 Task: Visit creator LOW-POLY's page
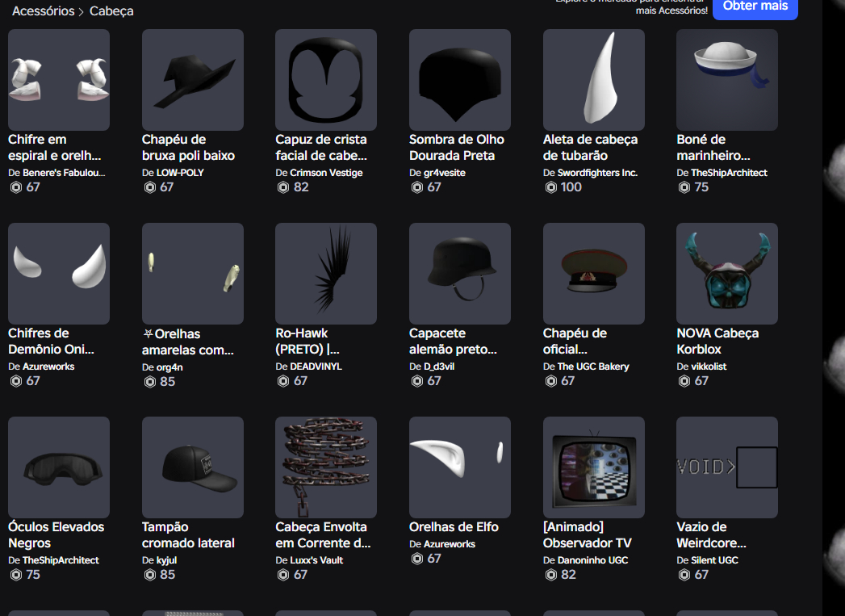[x=180, y=173]
